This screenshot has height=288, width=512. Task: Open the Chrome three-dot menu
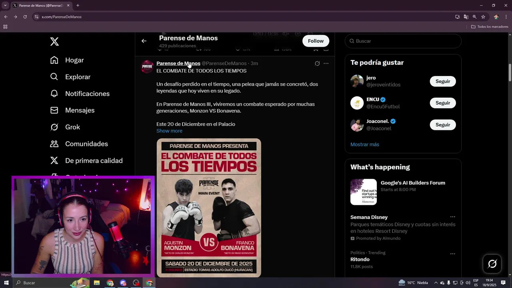(x=506, y=17)
